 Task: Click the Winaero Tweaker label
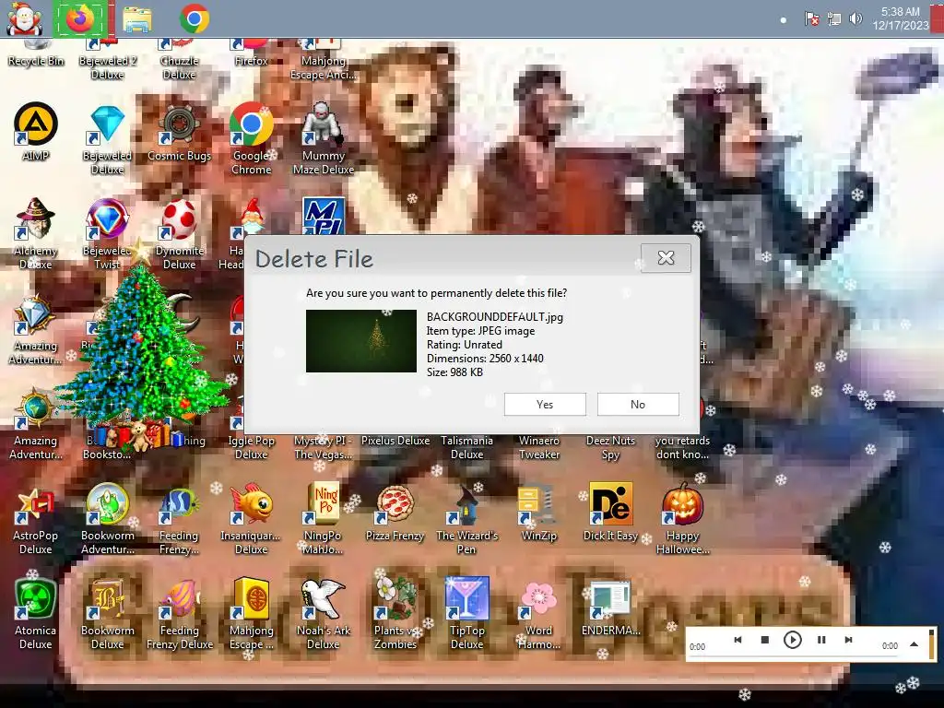tap(539, 447)
